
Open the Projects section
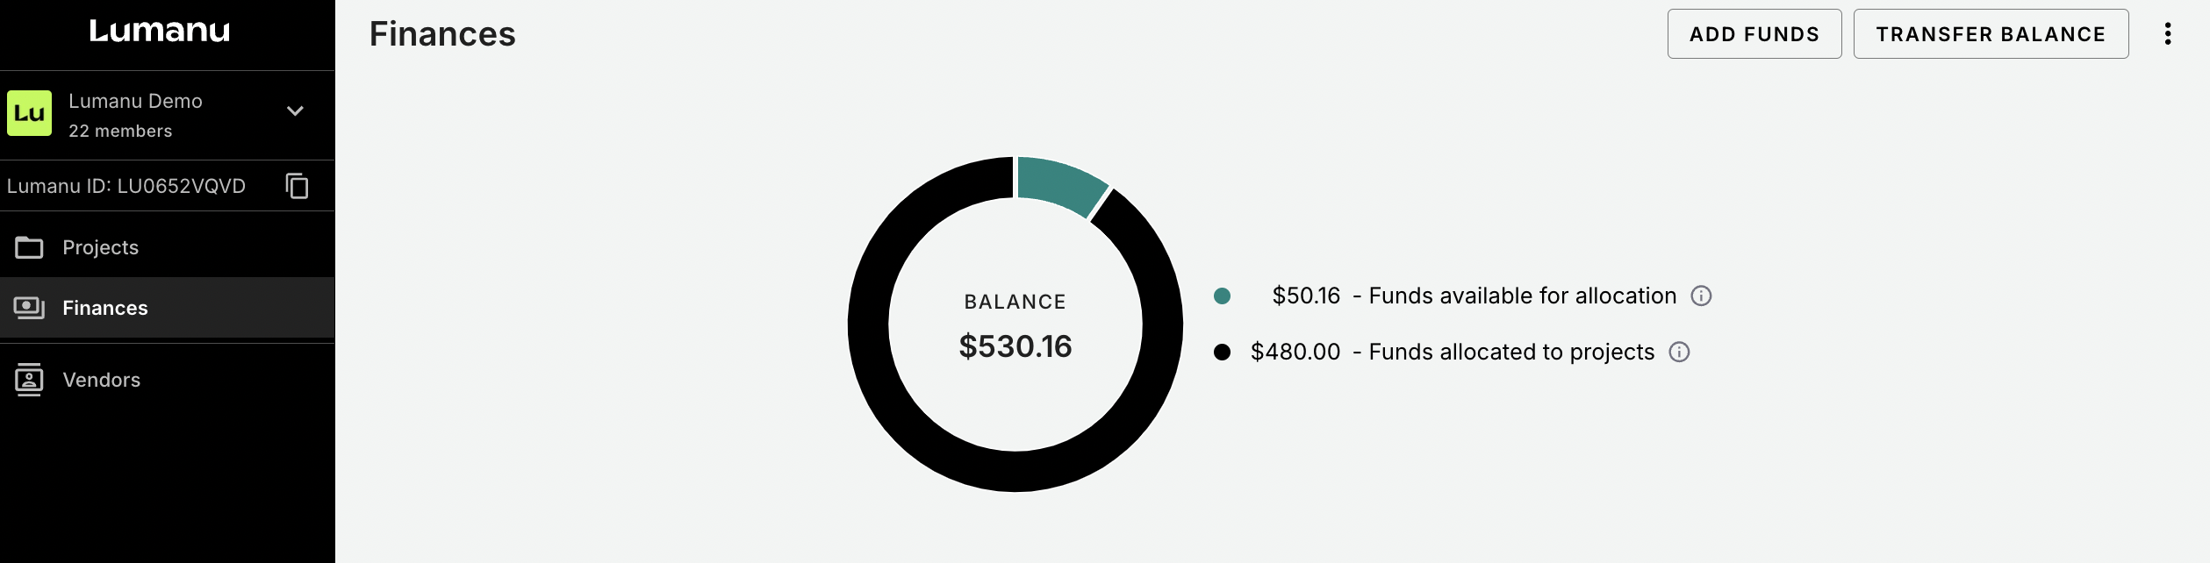pyautogui.click(x=101, y=248)
